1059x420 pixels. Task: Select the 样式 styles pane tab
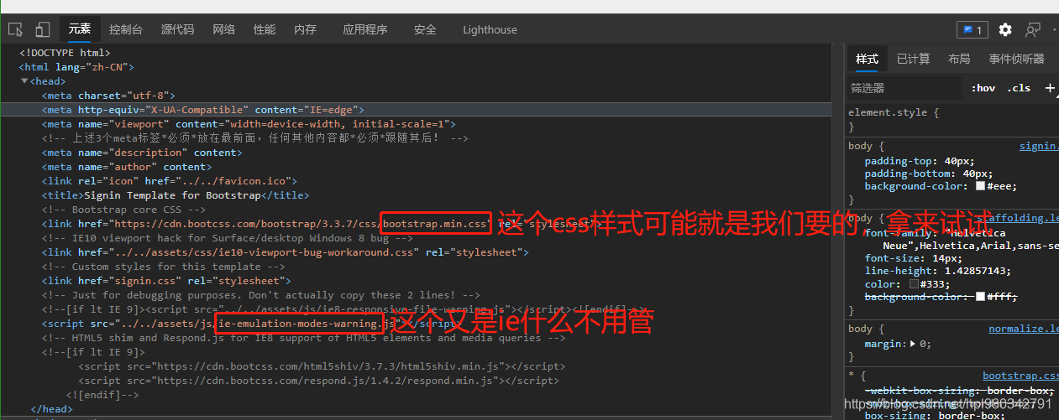pyautogui.click(x=867, y=59)
